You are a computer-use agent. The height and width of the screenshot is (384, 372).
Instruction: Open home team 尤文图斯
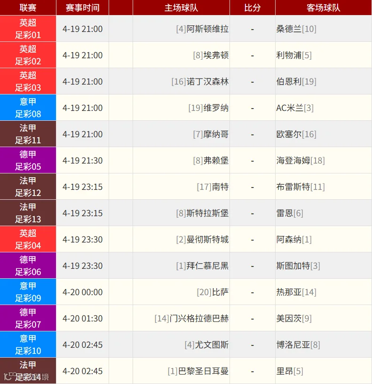212,345
